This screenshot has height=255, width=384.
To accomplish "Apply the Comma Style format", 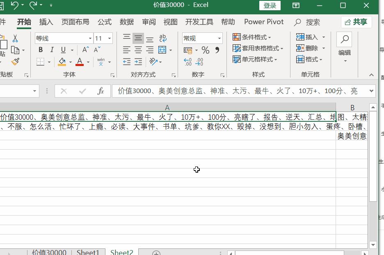I will [216, 50].
